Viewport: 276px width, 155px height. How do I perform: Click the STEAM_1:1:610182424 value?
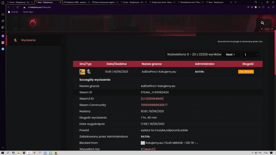coord(155,92)
